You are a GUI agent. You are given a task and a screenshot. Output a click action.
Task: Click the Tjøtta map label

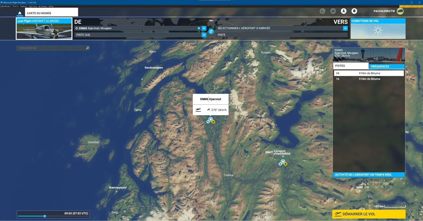137,110
